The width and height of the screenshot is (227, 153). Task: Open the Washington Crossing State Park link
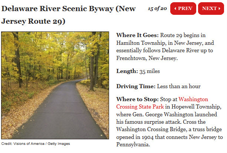point(162,103)
